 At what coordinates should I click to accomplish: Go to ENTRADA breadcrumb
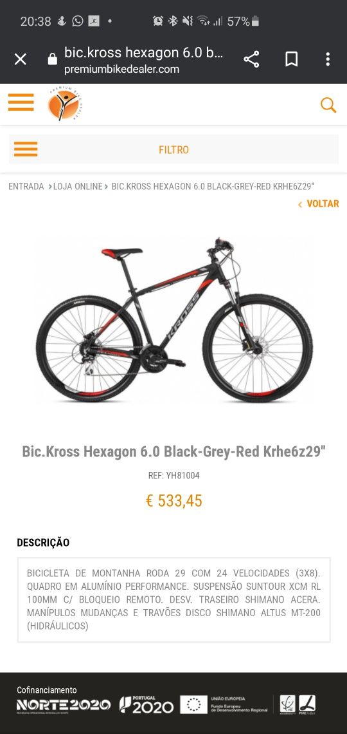26,186
